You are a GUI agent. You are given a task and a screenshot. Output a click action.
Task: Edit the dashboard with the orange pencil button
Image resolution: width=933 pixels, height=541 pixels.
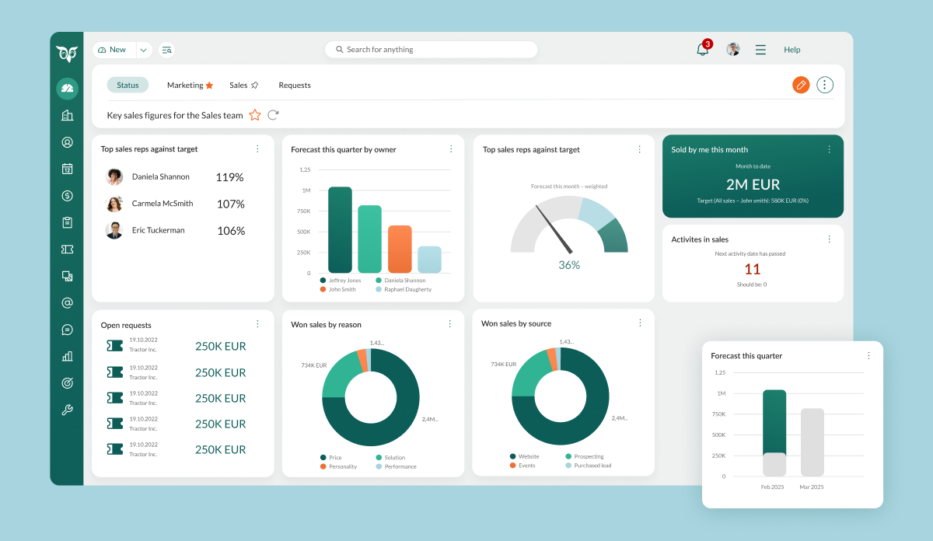click(801, 84)
